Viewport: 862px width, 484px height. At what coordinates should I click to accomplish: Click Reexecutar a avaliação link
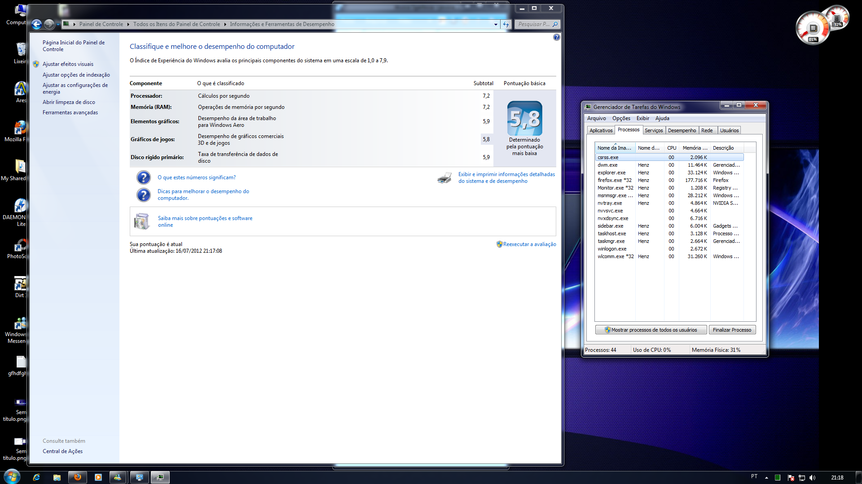pos(529,244)
